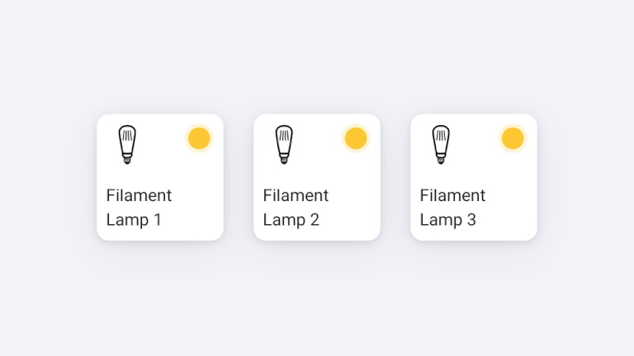Select the "Filament Lamp 1" label text
634x356 pixels.
139,208
